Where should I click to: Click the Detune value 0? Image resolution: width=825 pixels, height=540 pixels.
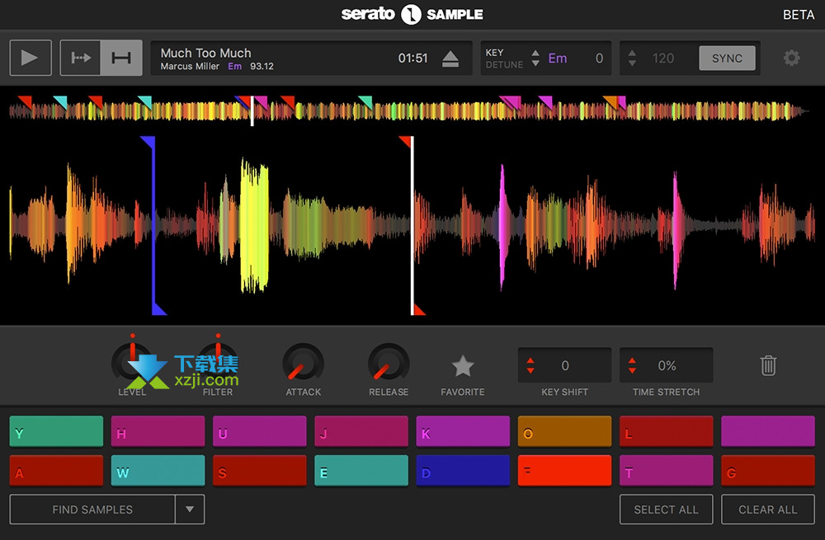pyautogui.click(x=599, y=58)
